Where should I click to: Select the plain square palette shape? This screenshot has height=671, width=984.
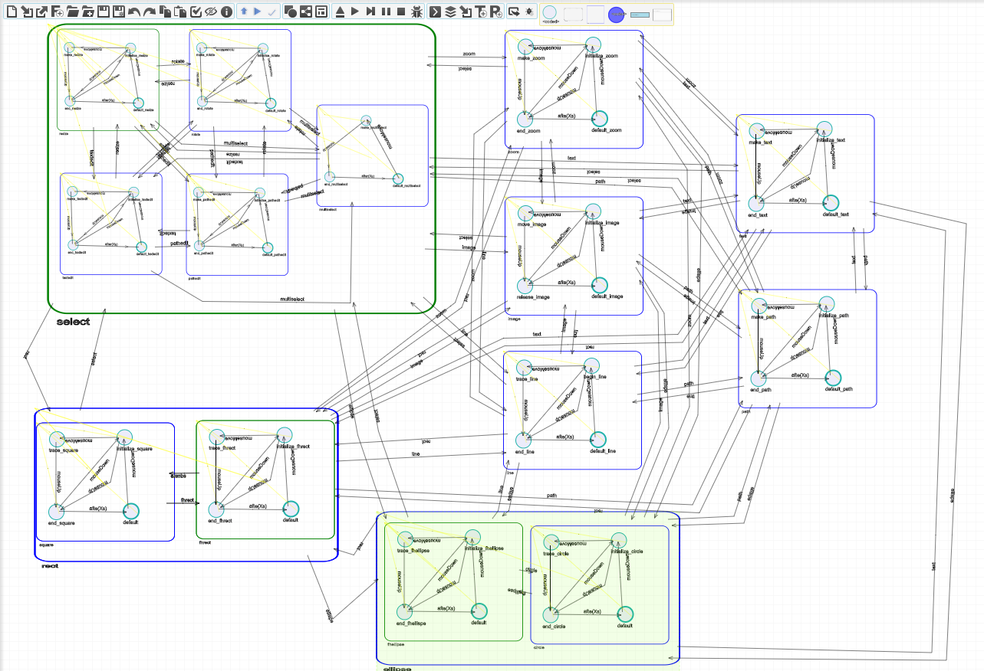pos(595,14)
